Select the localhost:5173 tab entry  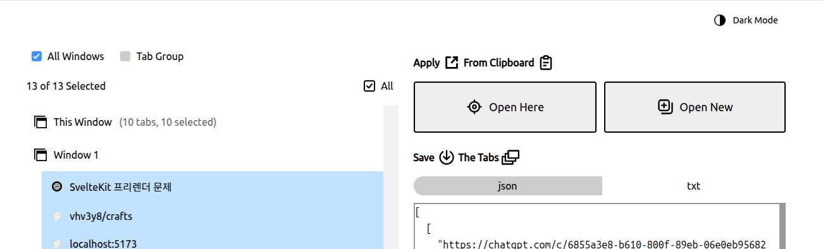pos(213,241)
